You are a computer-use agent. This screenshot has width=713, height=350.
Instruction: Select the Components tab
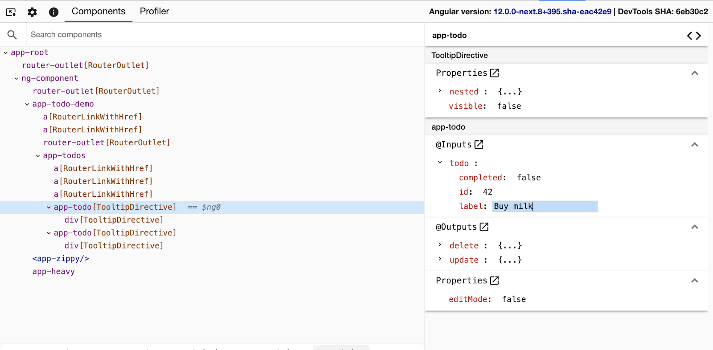98,12
